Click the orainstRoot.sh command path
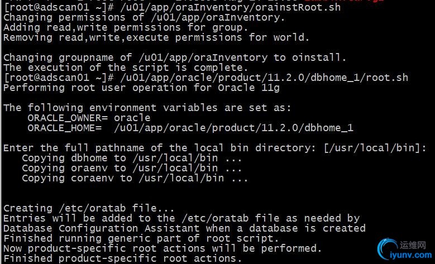The height and width of the screenshot is (264, 435). click(x=230, y=7)
